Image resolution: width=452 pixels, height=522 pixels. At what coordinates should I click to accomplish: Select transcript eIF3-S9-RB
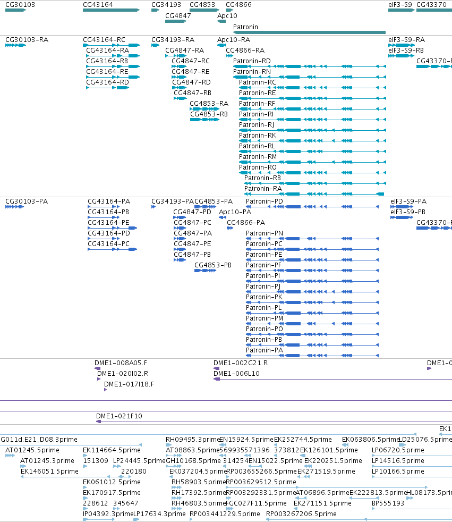pyautogui.click(x=406, y=50)
